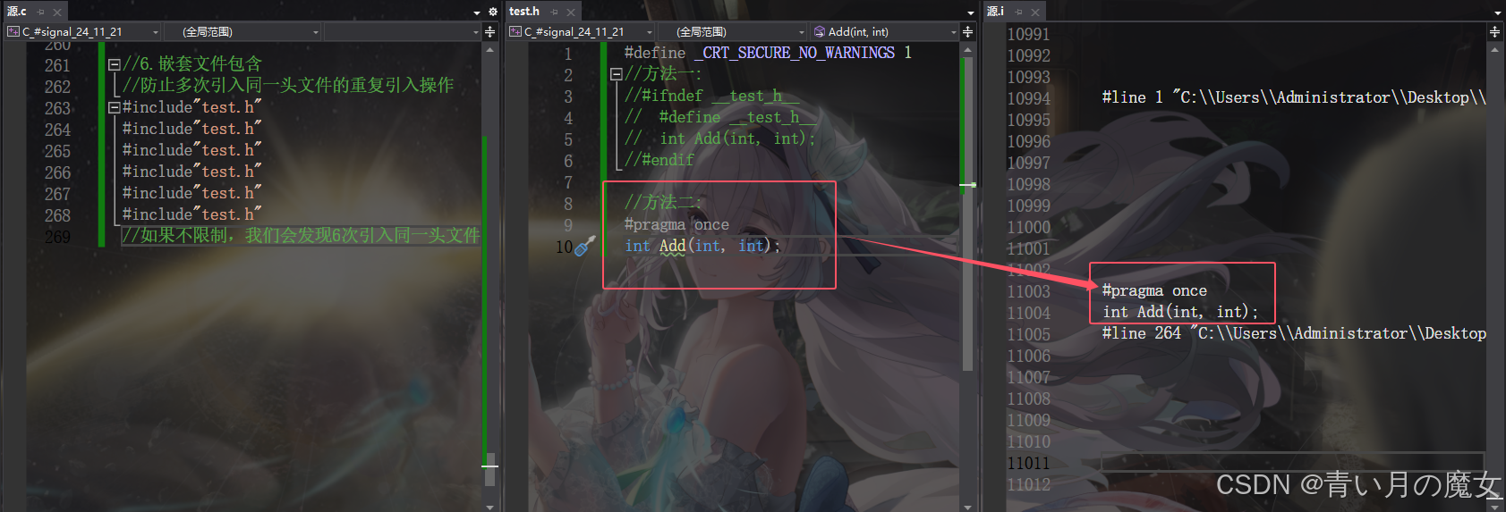Click line 264 #include"test.h" in 源.c

coord(192,129)
